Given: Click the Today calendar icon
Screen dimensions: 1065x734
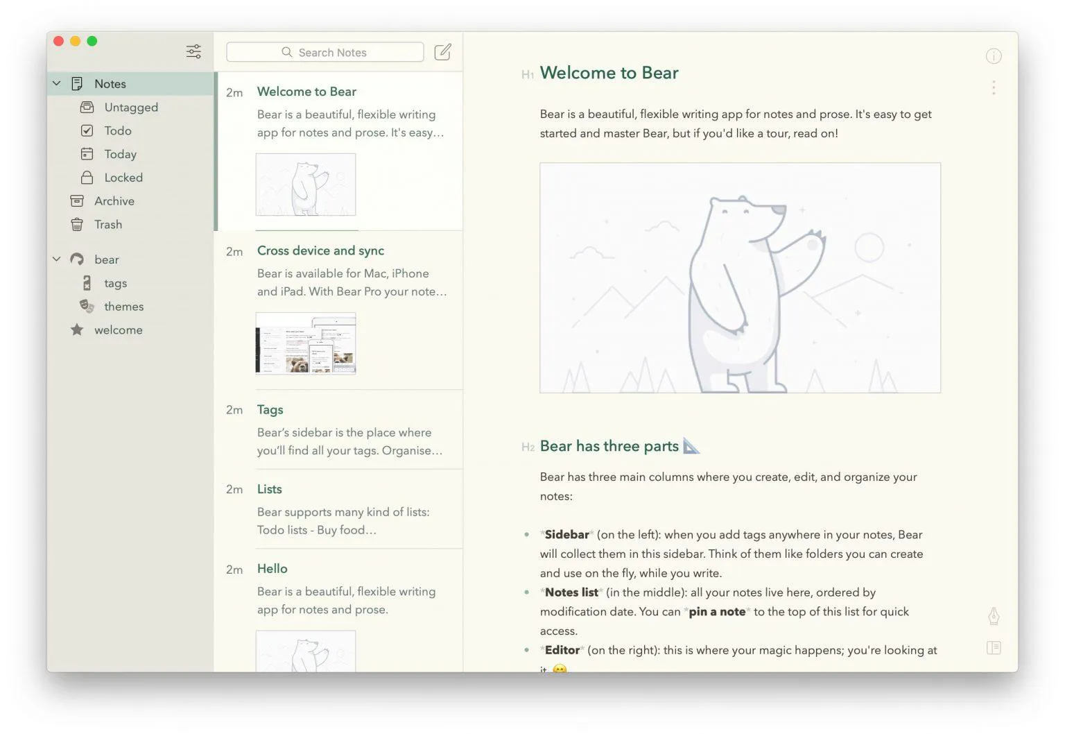Looking at the screenshot, I should [x=87, y=154].
